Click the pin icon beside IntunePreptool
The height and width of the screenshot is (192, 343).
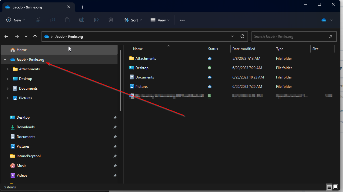(x=115, y=156)
